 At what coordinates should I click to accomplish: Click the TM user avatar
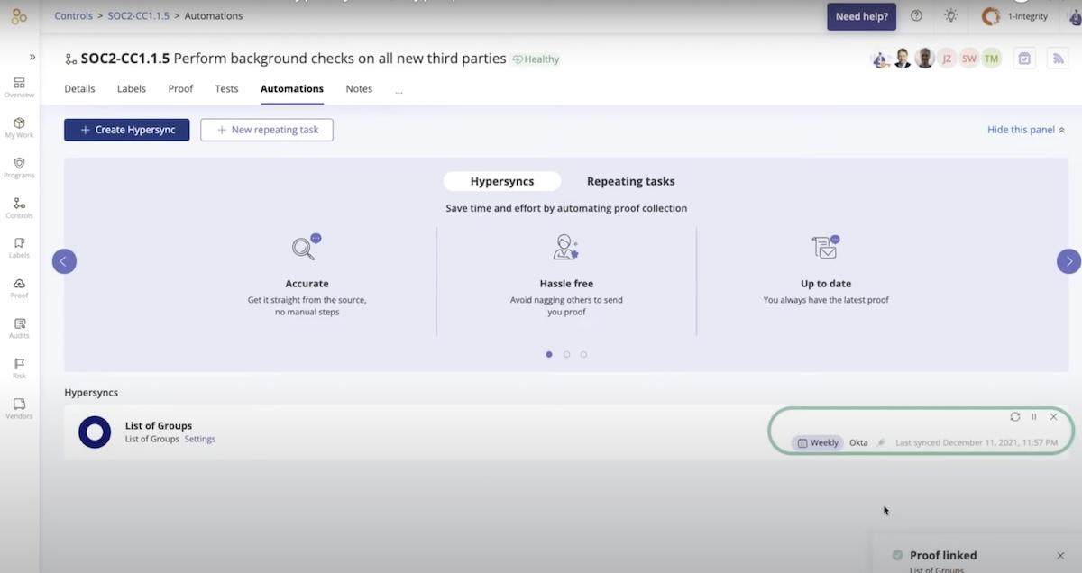tap(992, 59)
